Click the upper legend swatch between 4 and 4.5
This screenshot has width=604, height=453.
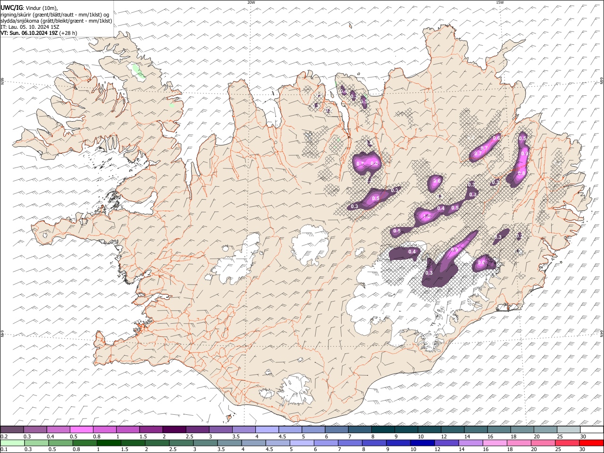click(x=267, y=430)
